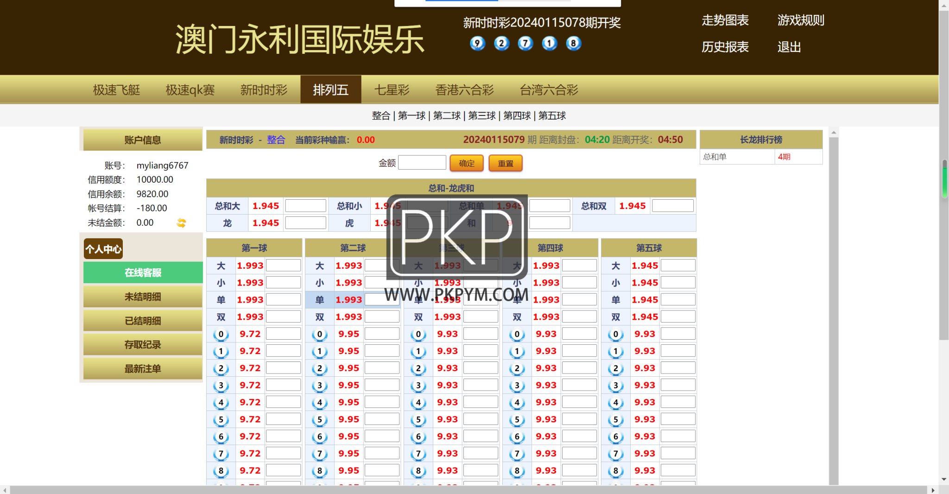Open 最新注单 latest bets
949x494 pixels.
(143, 369)
